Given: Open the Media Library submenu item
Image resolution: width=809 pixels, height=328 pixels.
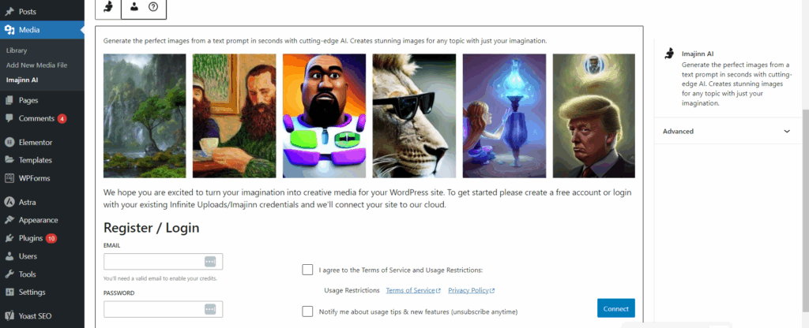Looking at the screenshot, I should click(x=17, y=50).
